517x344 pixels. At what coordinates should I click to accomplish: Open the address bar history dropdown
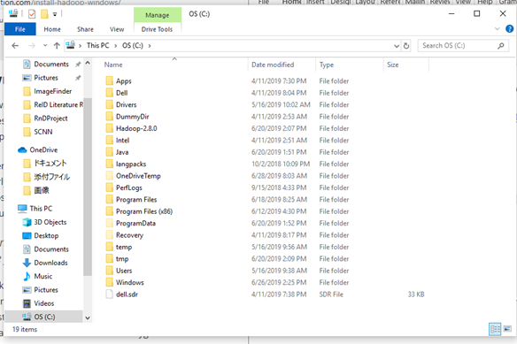(x=397, y=46)
